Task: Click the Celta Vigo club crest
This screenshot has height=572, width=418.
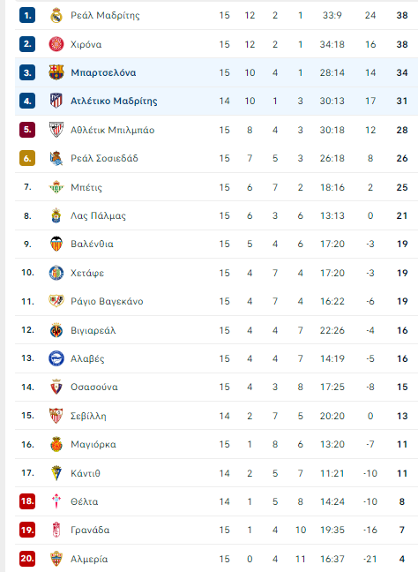Action: tap(56, 501)
